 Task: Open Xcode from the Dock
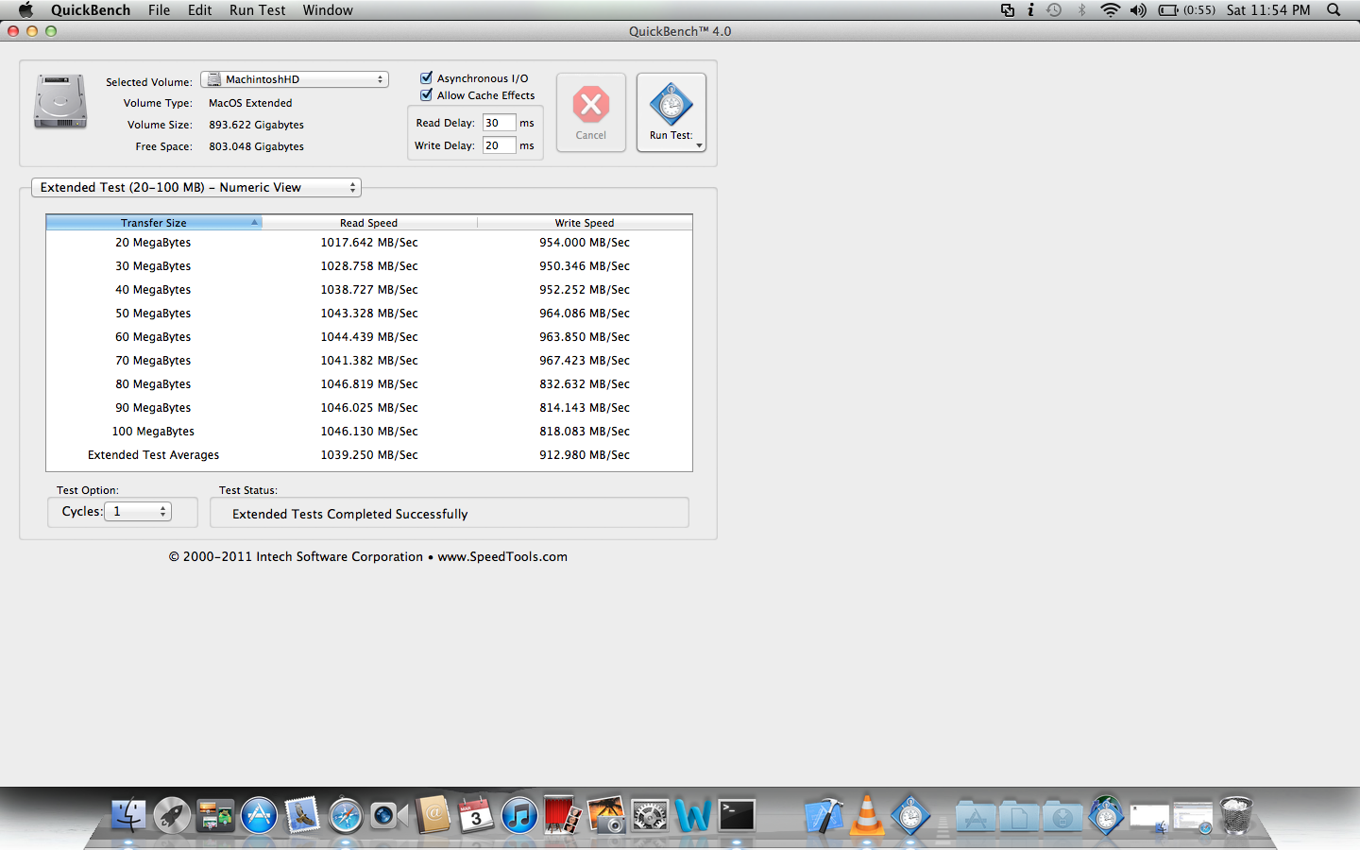tap(824, 815)
